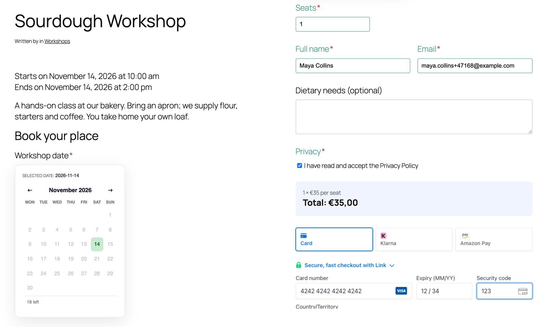Click the green lock icon beside Link checkout
The width and height of the screenshot is (547, 327).
[x=298, y=265]
